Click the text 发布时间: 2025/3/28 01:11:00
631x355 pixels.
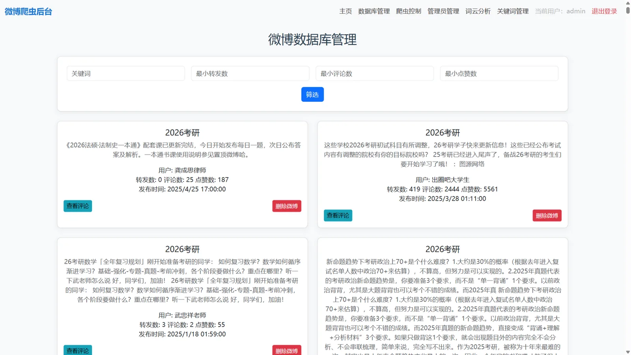pos(442,198)
